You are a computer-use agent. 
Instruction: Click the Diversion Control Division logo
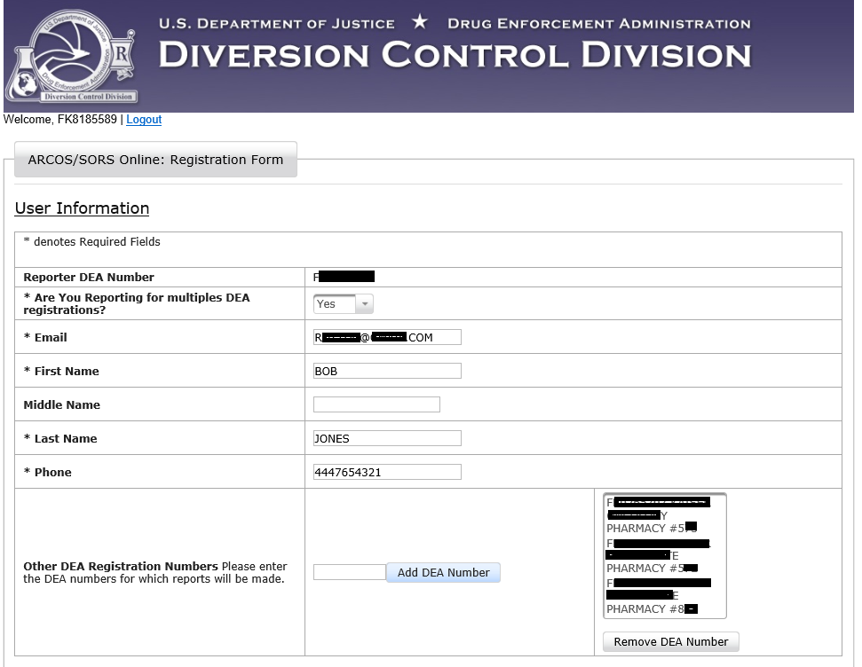pos(71,57)
